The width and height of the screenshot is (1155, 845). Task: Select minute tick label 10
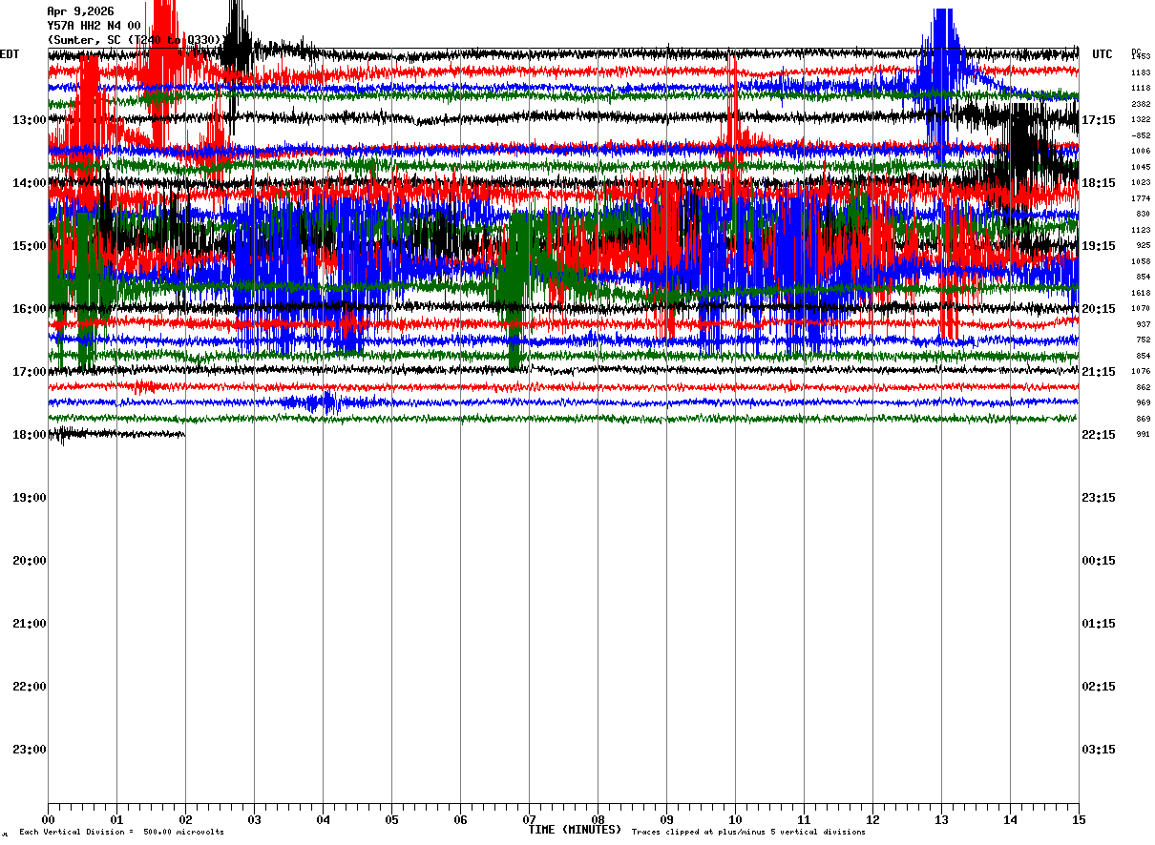pyautogui.click(x=735, y=819)
